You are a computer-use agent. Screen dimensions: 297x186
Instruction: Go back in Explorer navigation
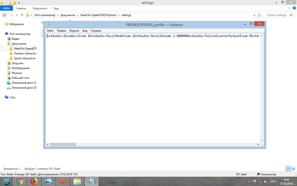[5, 15]
